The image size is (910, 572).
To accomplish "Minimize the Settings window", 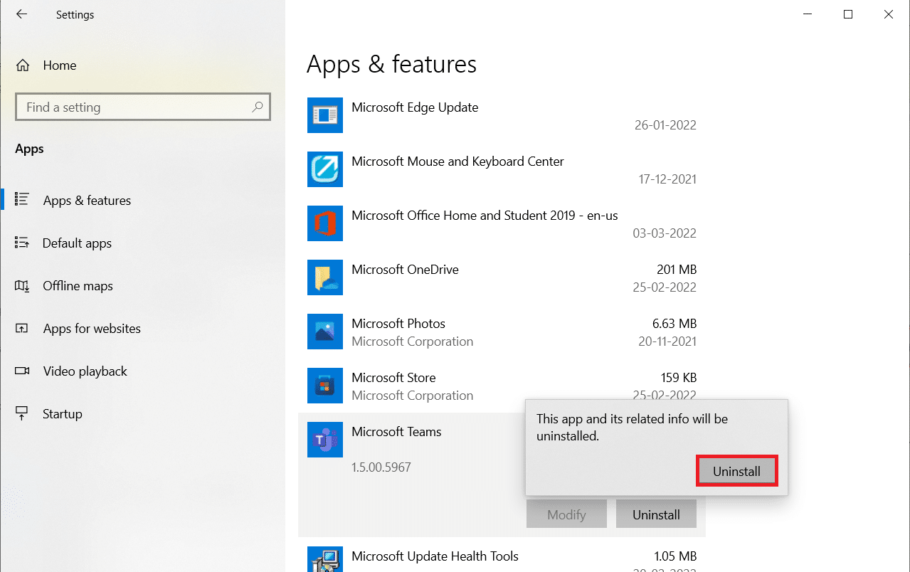I will pos(808,14).
